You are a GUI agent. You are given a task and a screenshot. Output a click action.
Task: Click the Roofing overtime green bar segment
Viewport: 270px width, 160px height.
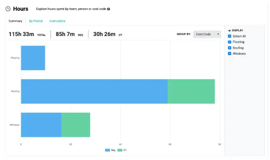click(x=191, y=92)
